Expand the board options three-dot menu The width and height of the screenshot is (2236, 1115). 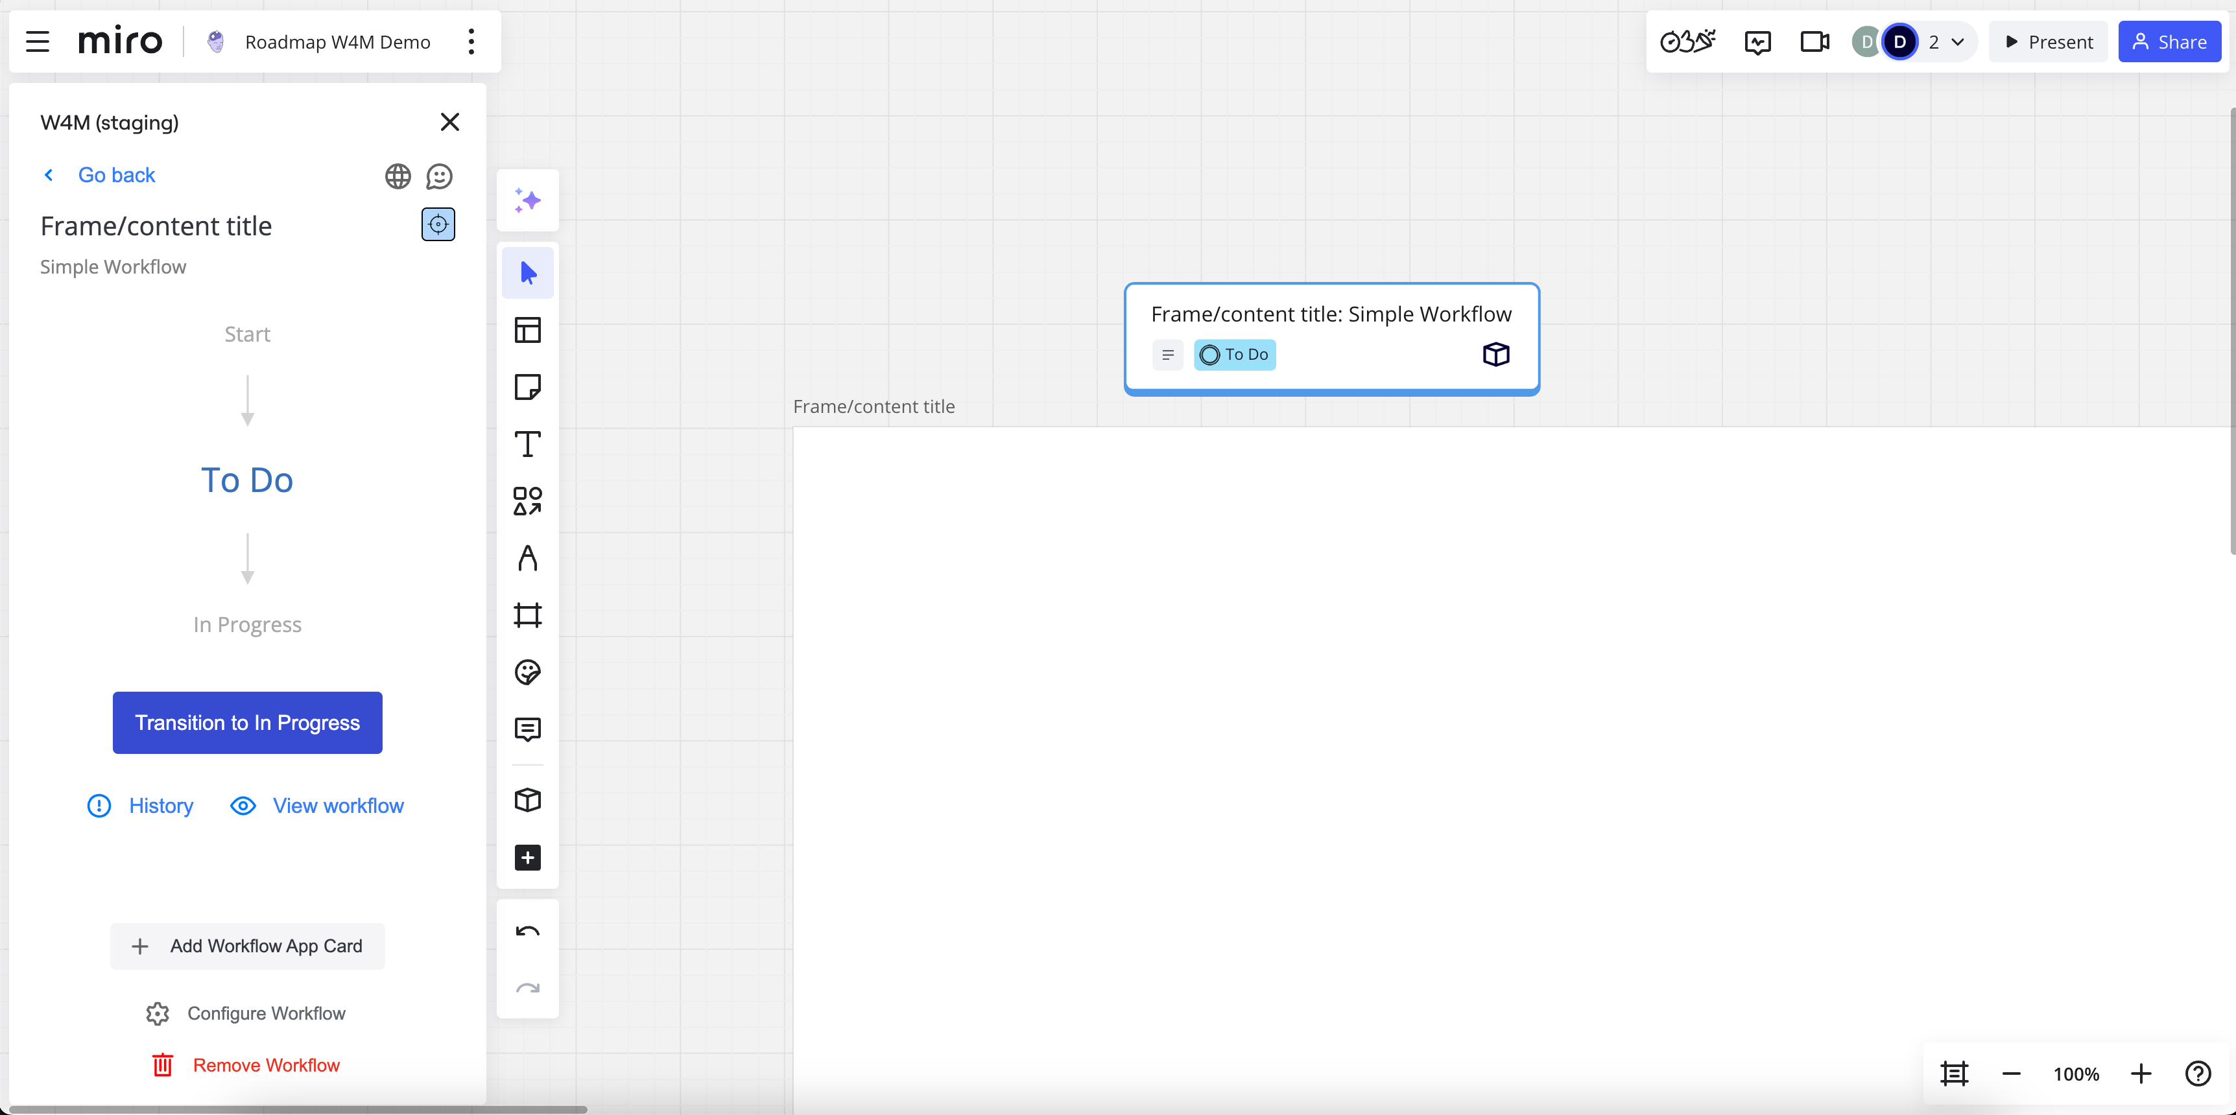coord(471,41)
